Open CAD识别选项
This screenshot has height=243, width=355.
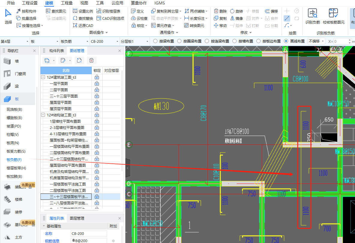110,18
